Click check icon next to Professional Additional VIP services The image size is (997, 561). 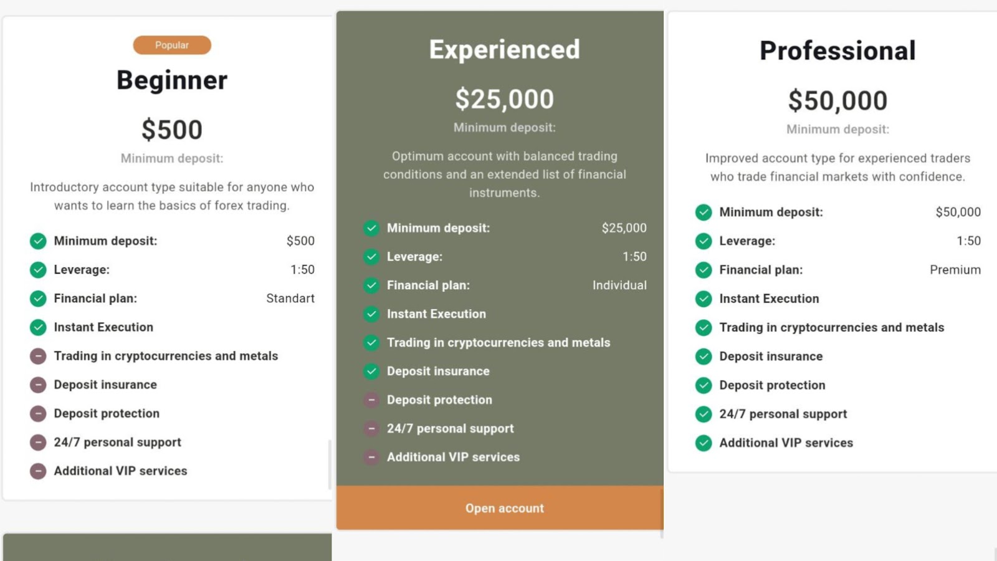coord(704,443)
